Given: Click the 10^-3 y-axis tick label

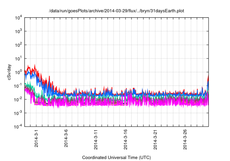Looking at the screenshot, I should coord(18,113).
